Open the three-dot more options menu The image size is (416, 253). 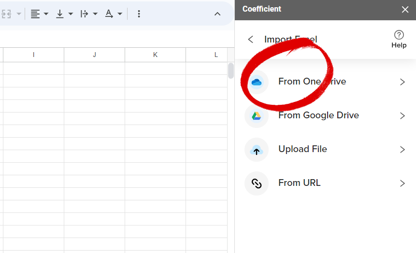(x=139, y=14)
